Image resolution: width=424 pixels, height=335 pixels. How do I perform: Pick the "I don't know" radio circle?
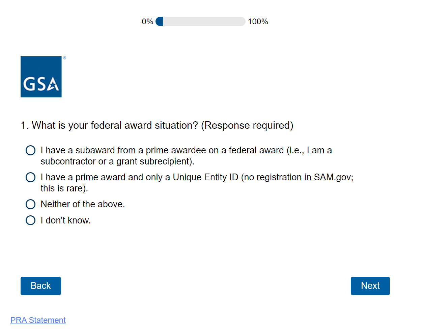31,220
